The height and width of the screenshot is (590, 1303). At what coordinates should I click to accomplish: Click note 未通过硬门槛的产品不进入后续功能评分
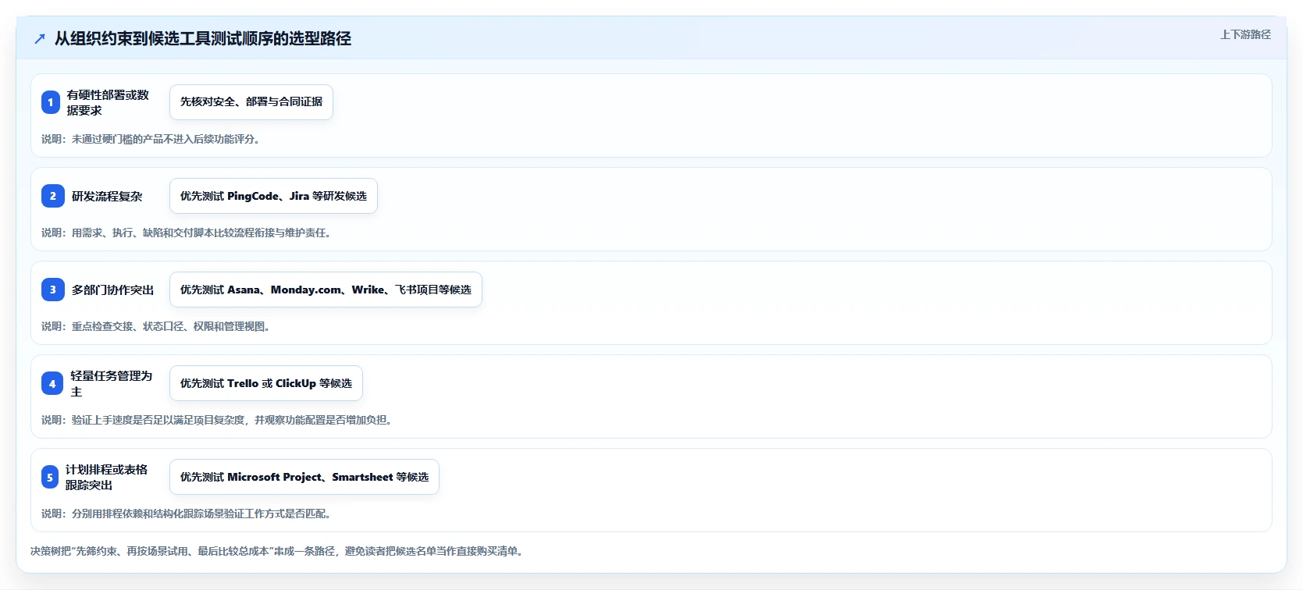pos(151,139)
